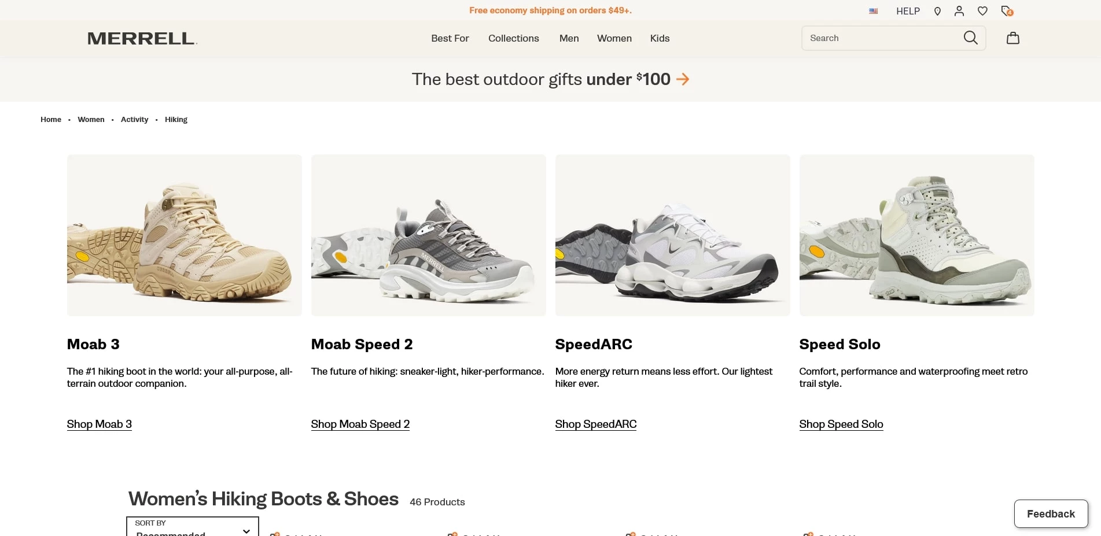Open the shopping bag icon
The height and width of the screenshot is (536, 1101).
pos(1013,38)
